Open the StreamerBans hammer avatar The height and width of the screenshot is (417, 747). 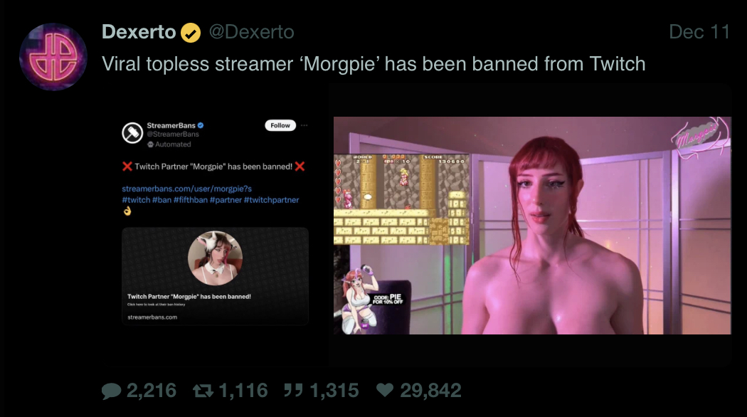[x=132, y=133]
